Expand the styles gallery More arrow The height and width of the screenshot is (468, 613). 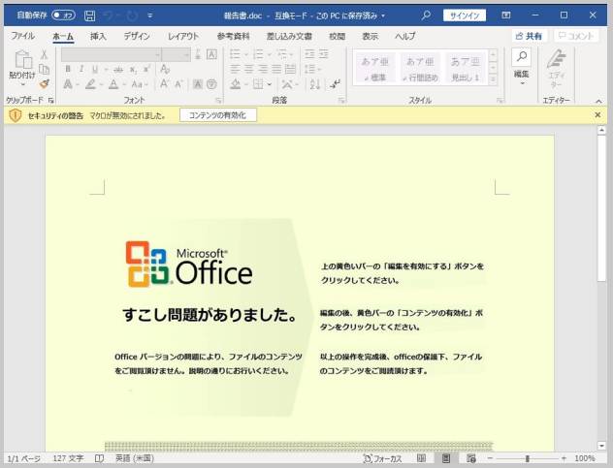494,79
